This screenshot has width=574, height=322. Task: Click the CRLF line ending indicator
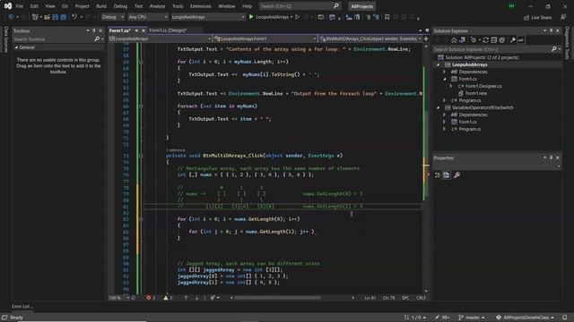click(421, 298)
